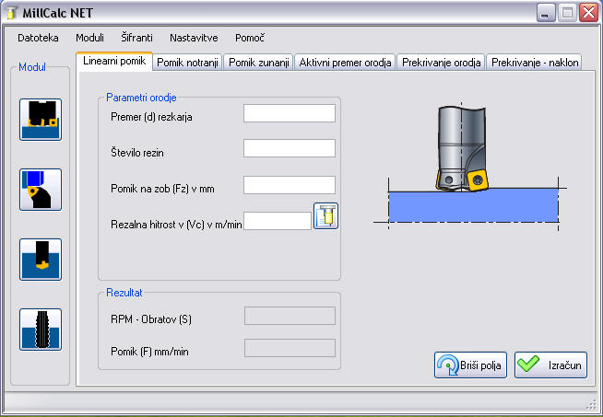Select the drilling insert module icon
Image resolution: width=603 pixels, height=417 pixels.
[x=41, y=260]
